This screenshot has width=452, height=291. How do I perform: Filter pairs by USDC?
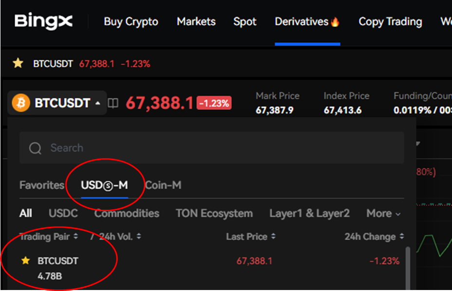click(63, 214)
